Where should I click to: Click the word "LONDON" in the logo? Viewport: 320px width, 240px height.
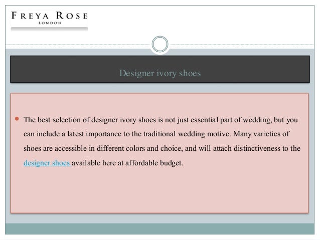(x=49, y=22)
